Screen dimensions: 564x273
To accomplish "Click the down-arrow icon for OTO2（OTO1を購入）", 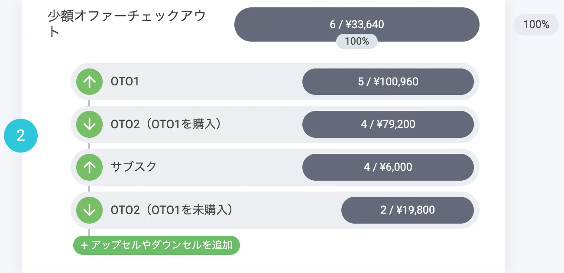I will pyautogui.click(x=89, y=124).
